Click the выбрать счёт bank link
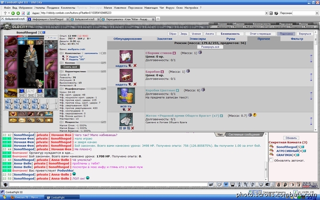Viewport: 320px width, 200px height. (76, 50)
